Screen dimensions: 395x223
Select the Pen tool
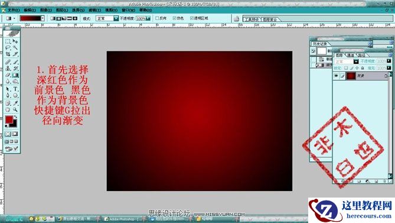8,95
